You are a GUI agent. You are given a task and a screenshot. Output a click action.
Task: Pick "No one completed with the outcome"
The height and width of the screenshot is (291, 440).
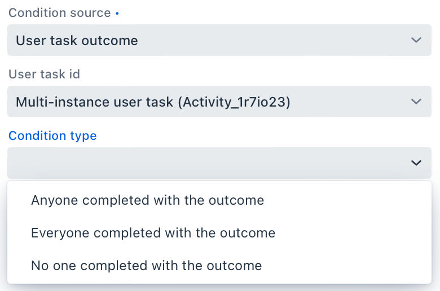(146, 266)
